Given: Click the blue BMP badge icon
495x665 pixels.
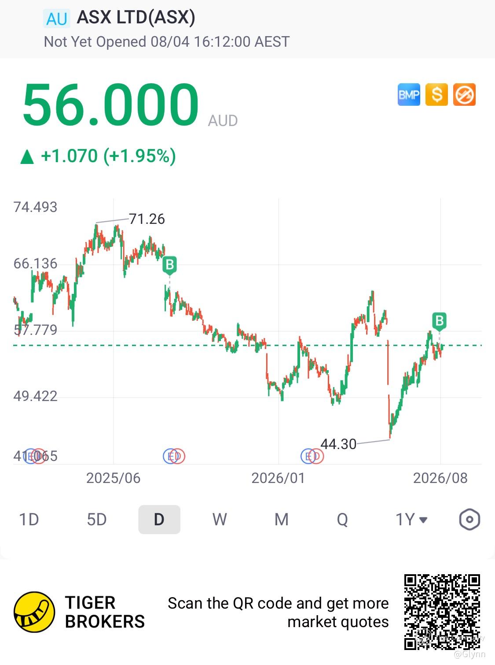Looking at the screenshot, I should tap(409, 95).
